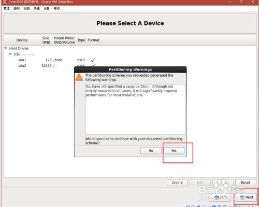Click the ext3 type value
259x207 pixels.
81,60
